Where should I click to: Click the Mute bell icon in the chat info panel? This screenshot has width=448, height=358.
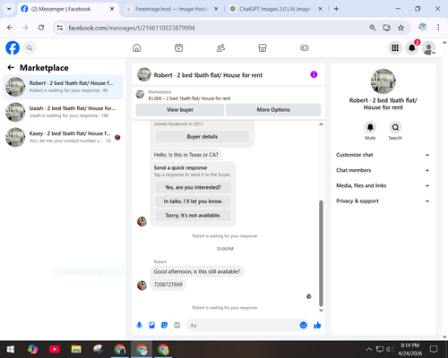coord(370,127)
